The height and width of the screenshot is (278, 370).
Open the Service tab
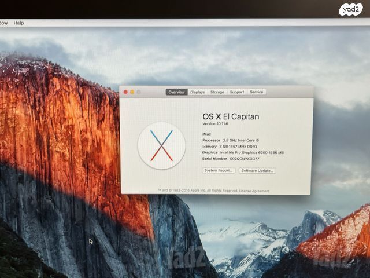[x=257, y=92]
